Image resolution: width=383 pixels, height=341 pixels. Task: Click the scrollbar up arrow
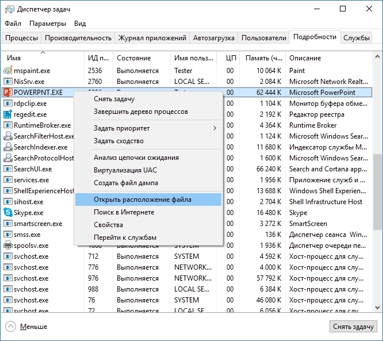pos(377,57)
